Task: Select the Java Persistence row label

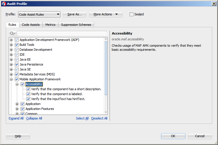Action: point(31,64)
